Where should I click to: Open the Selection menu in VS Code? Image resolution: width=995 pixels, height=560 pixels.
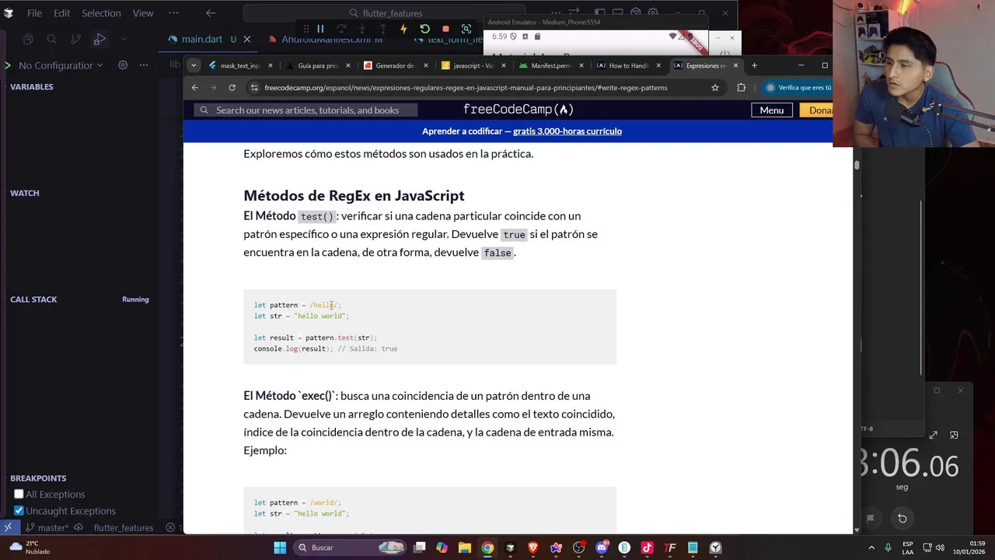(101, 13)
